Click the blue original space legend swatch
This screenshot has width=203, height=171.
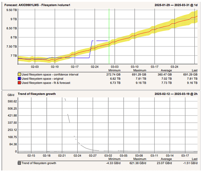tap(19, 79)
